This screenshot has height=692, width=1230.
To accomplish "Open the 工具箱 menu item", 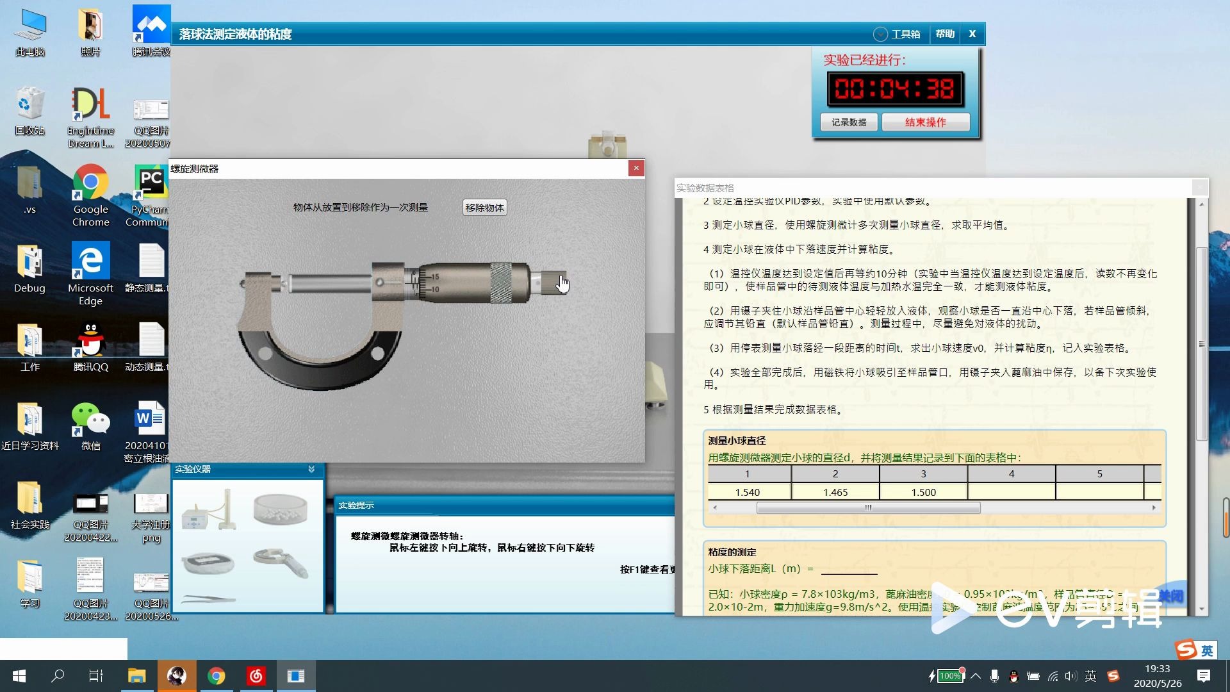I will pos(905,34).
